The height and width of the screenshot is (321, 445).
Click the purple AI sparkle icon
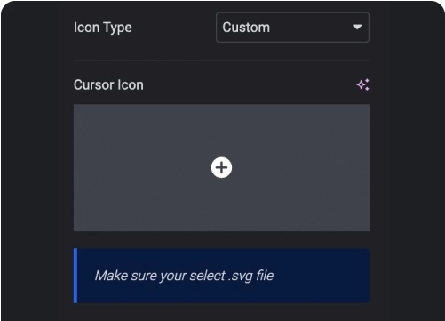(x=362, y=84)
